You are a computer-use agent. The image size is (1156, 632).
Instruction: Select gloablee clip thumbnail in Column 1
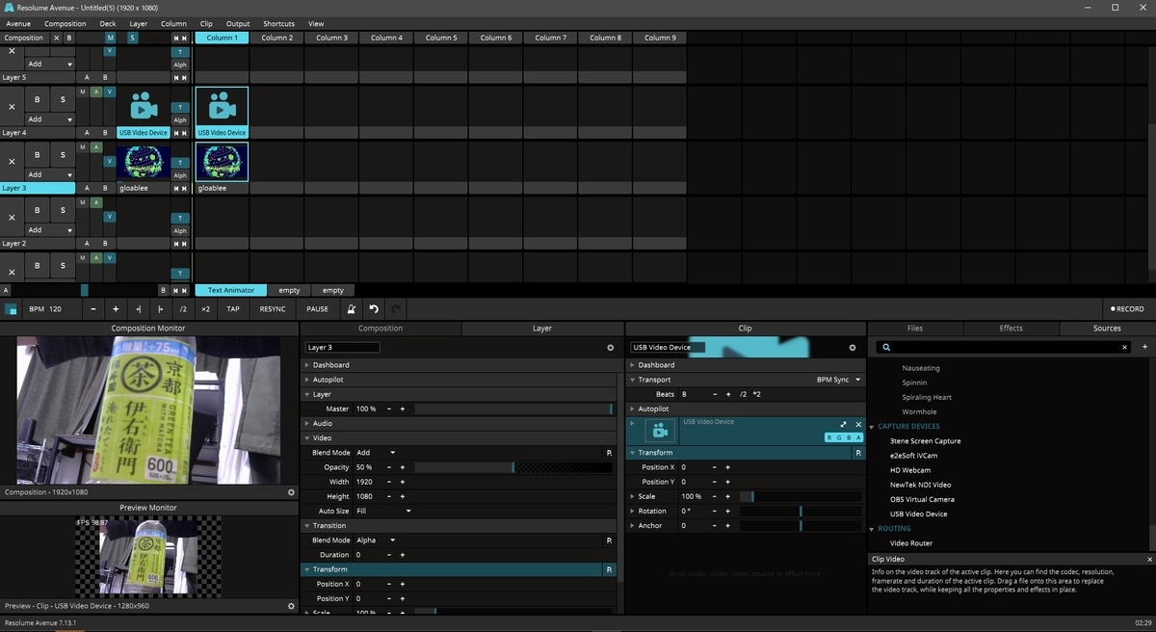[x=222, y=163]
